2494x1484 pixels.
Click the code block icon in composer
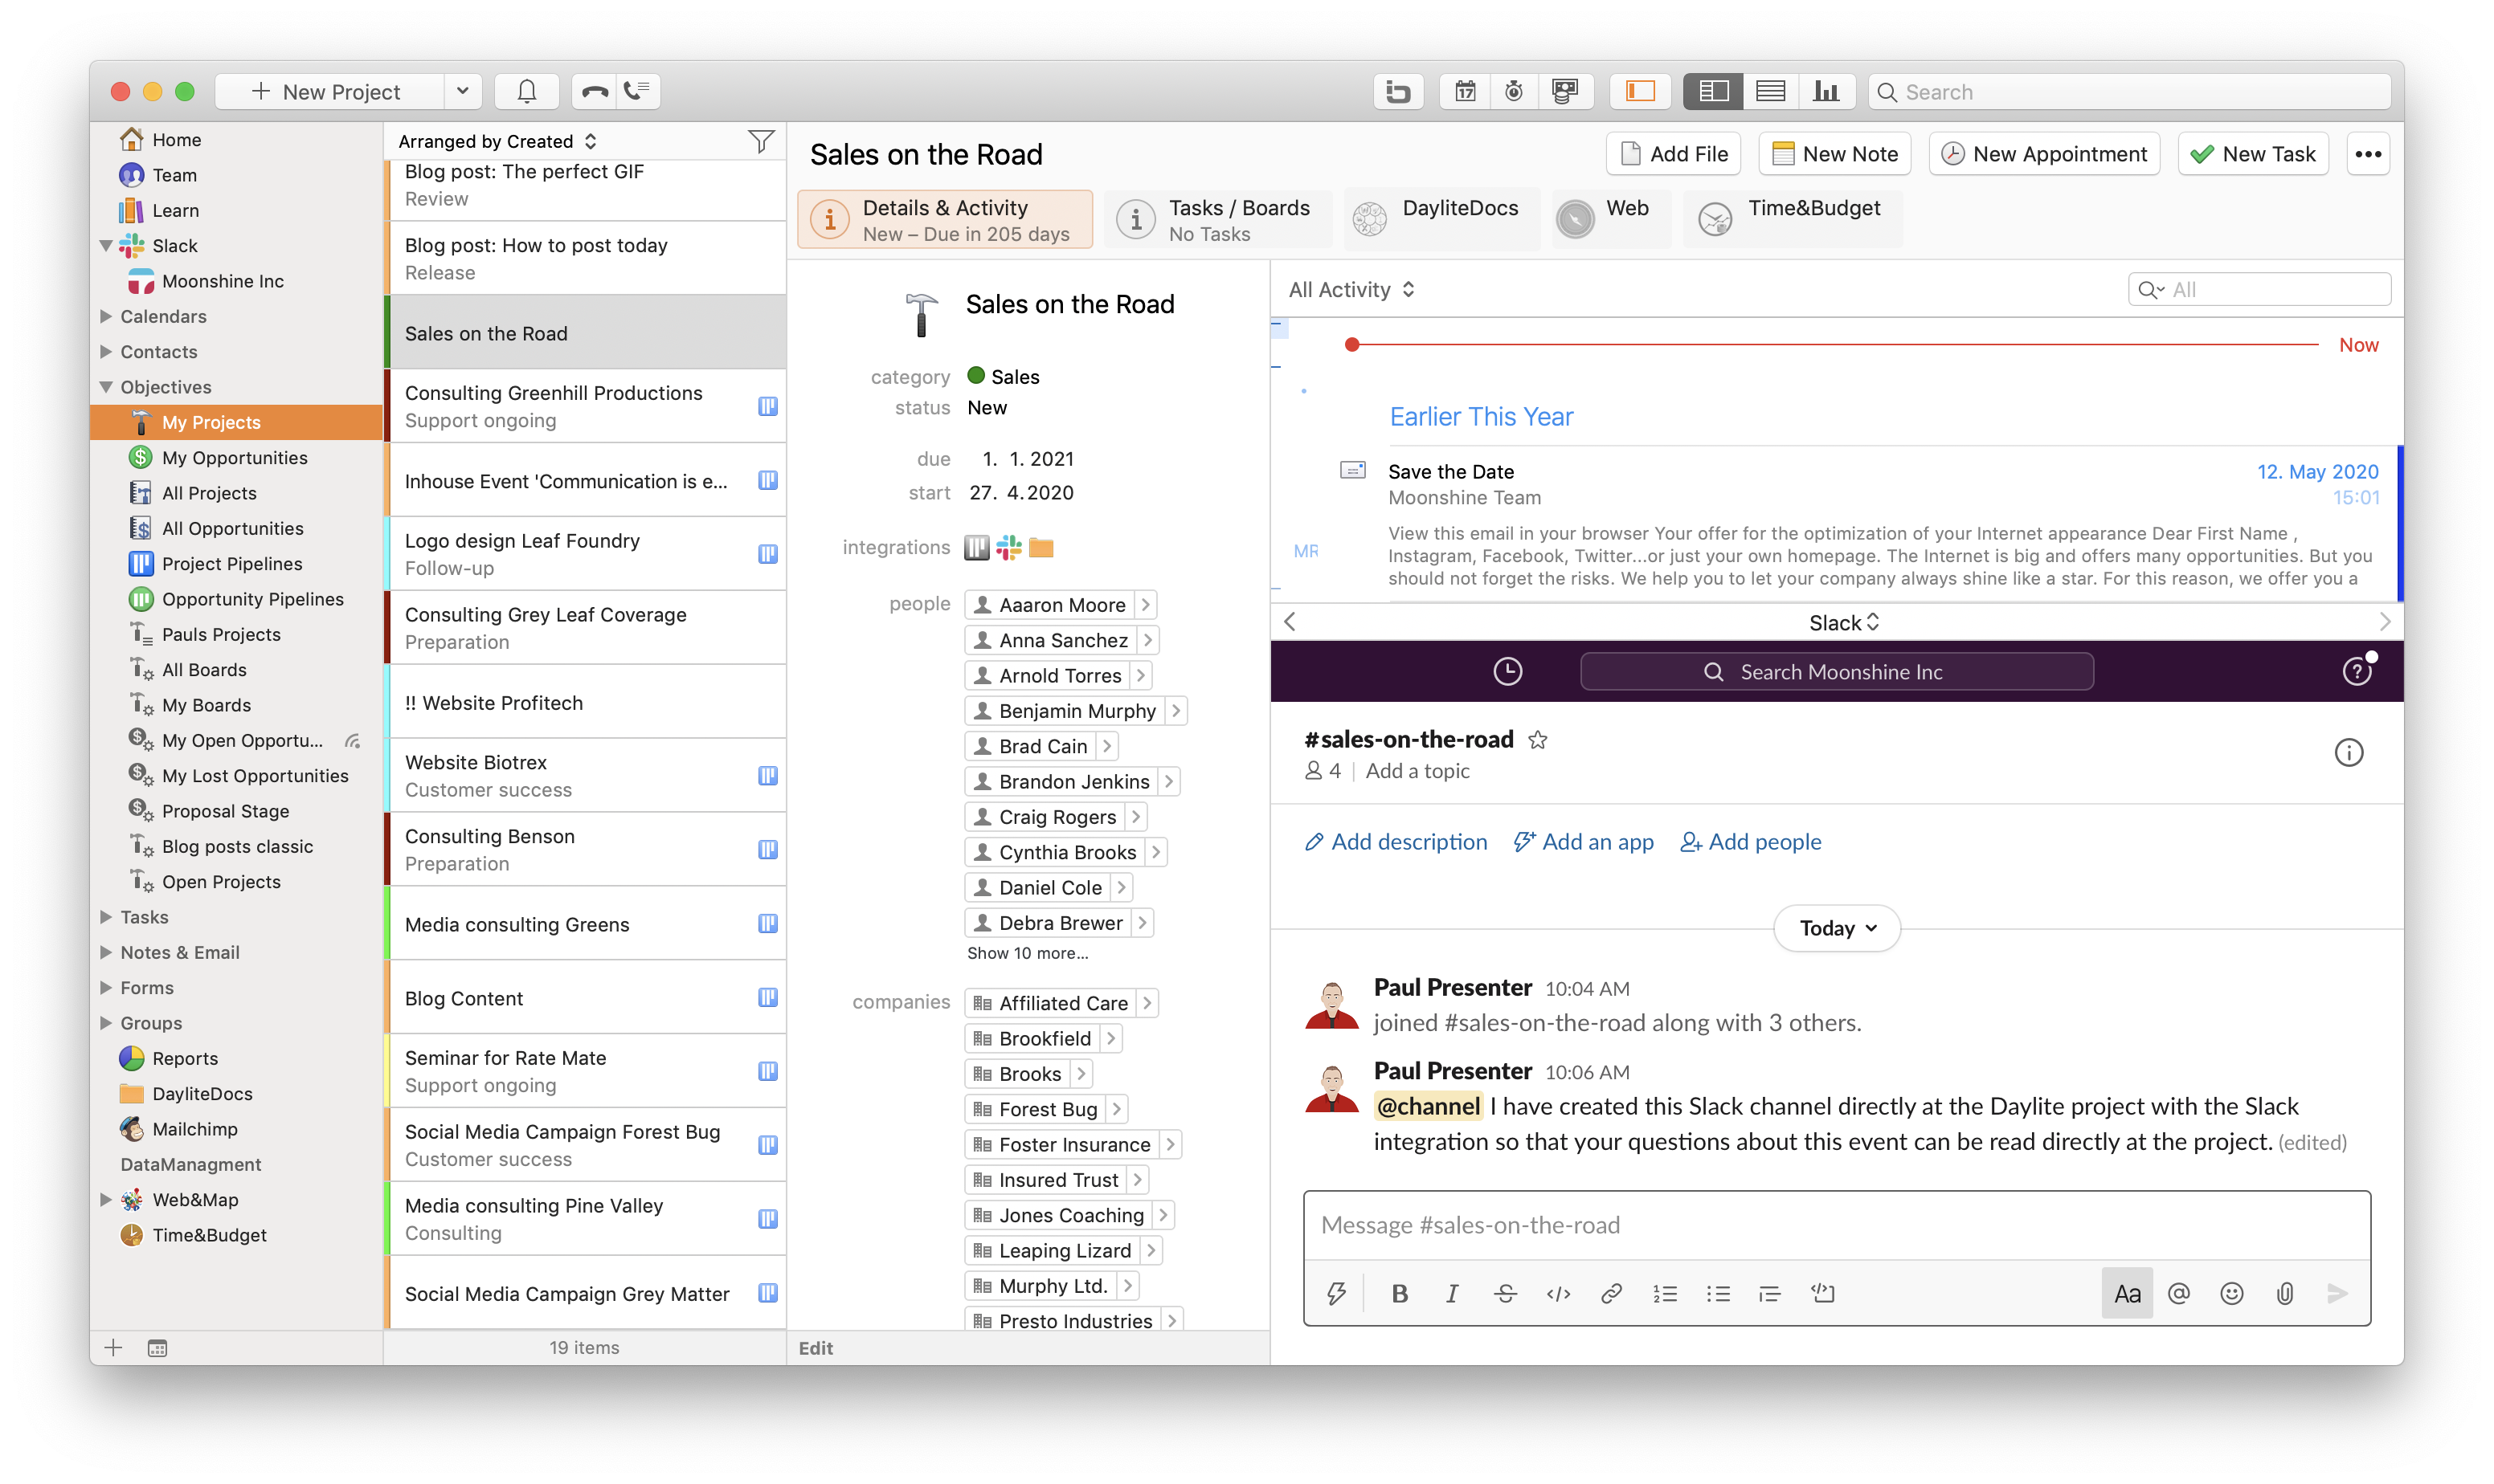(x=1821, y=1293)
